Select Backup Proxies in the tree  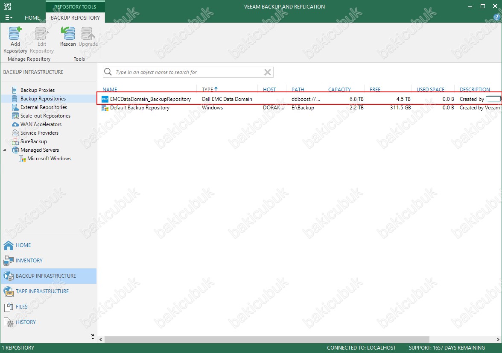[x=38, y=90]
